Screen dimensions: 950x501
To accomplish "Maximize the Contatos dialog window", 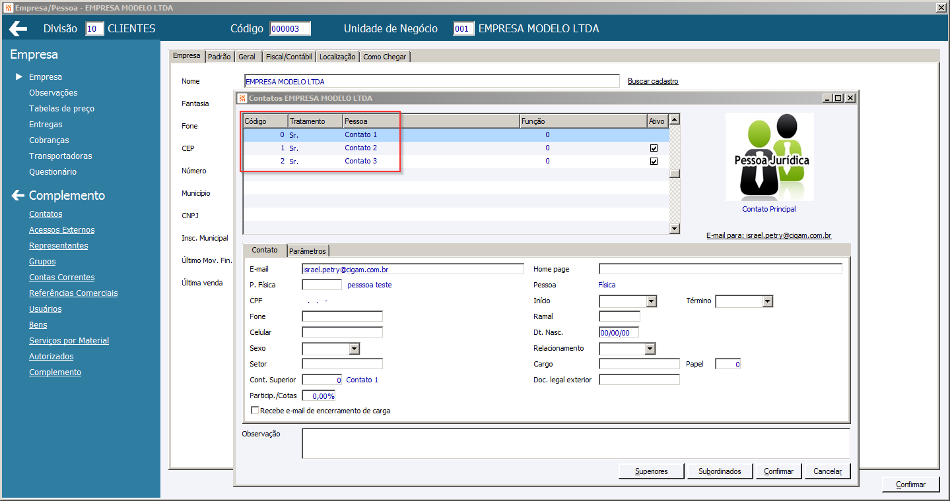I will 838,98.
